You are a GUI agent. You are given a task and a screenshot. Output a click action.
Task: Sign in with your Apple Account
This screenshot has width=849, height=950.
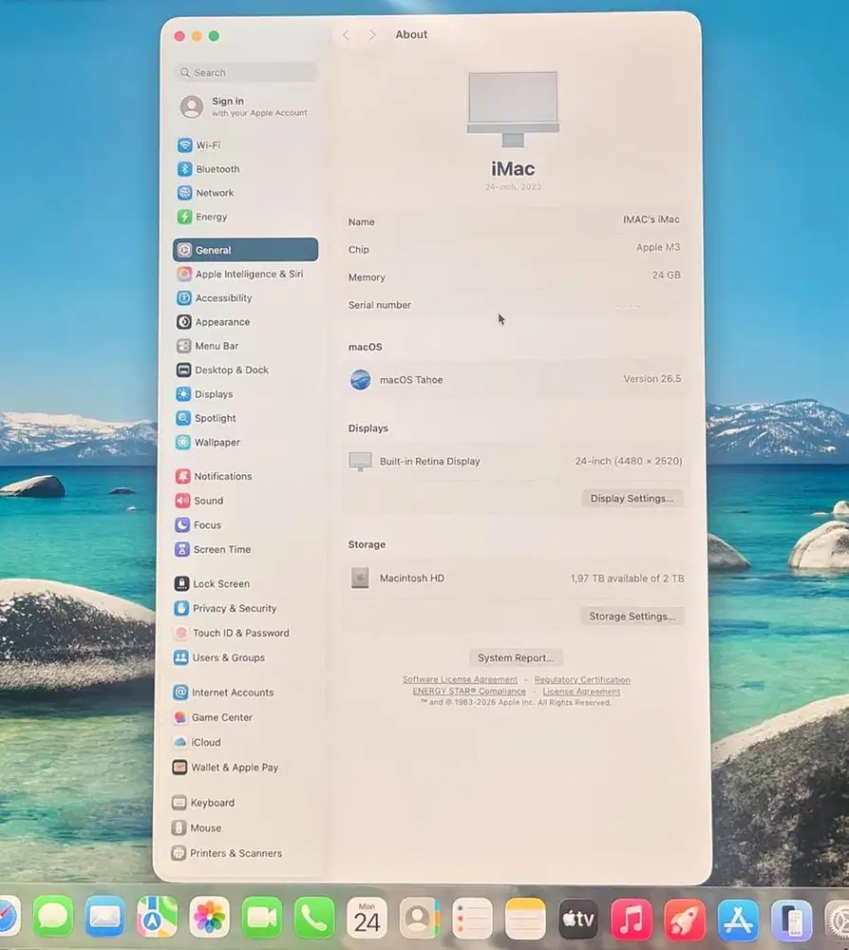(x=245, y=106)
